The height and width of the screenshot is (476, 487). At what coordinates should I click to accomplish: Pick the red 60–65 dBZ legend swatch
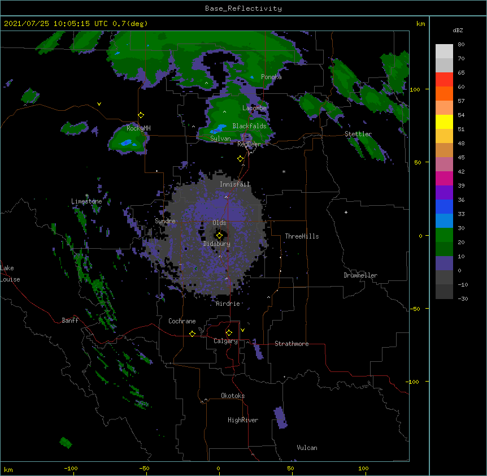coord(444,79)
